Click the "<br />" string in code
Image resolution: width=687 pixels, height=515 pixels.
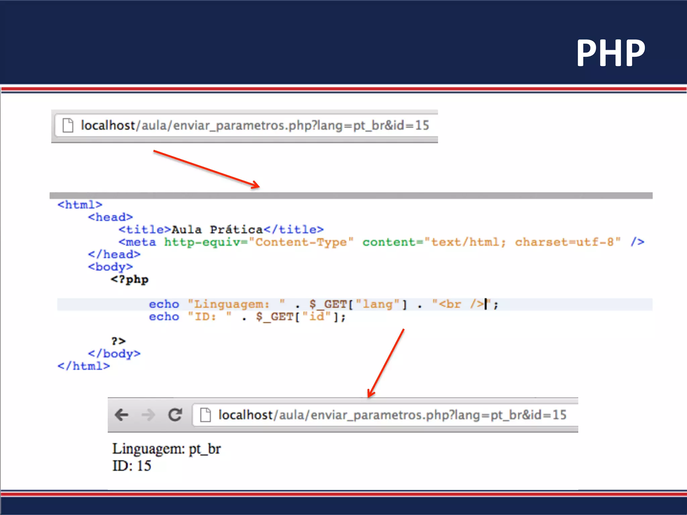462,304
